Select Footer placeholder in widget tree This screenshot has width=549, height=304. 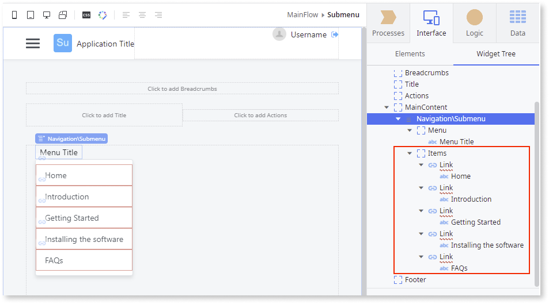(415, 280)
